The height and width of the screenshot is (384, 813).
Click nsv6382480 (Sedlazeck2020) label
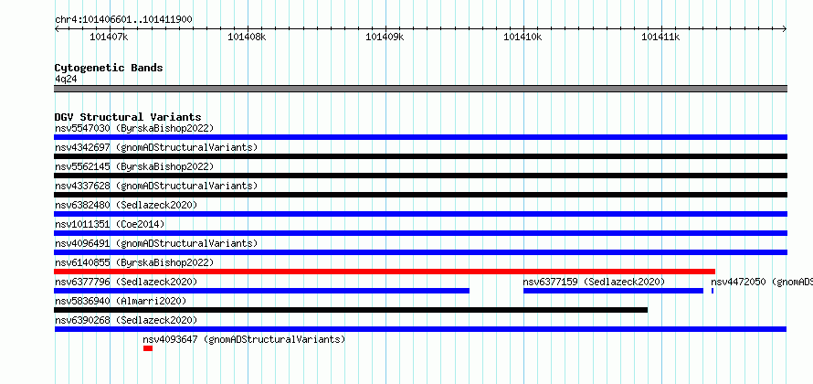[x=126, y=205]
